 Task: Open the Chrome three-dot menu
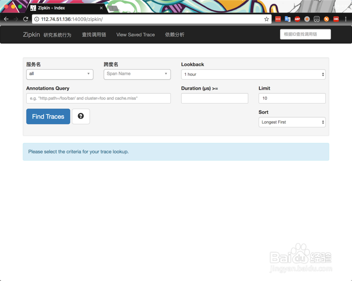pyautogui.click(x=346, y=19)
